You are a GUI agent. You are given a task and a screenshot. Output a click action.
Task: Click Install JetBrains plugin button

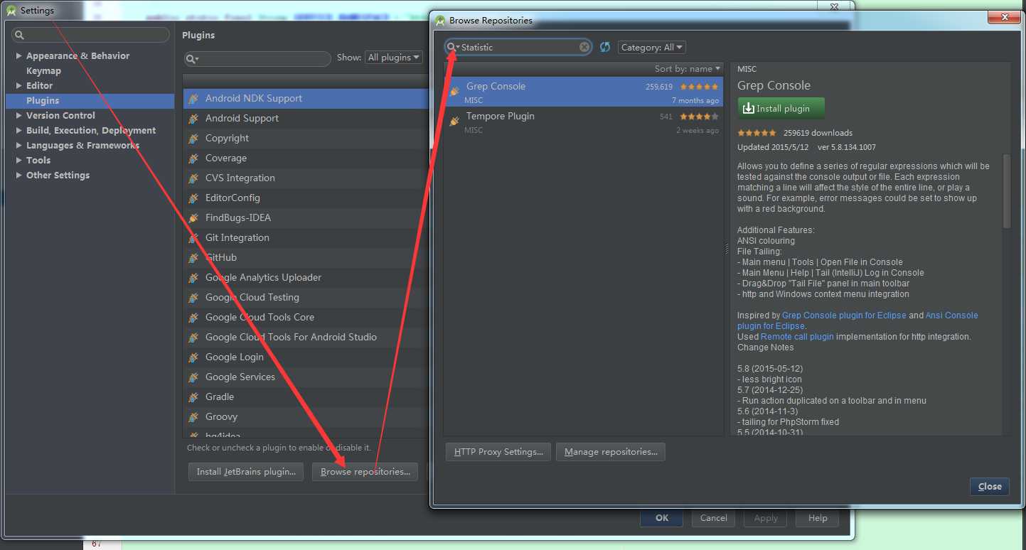coord(246,471)
